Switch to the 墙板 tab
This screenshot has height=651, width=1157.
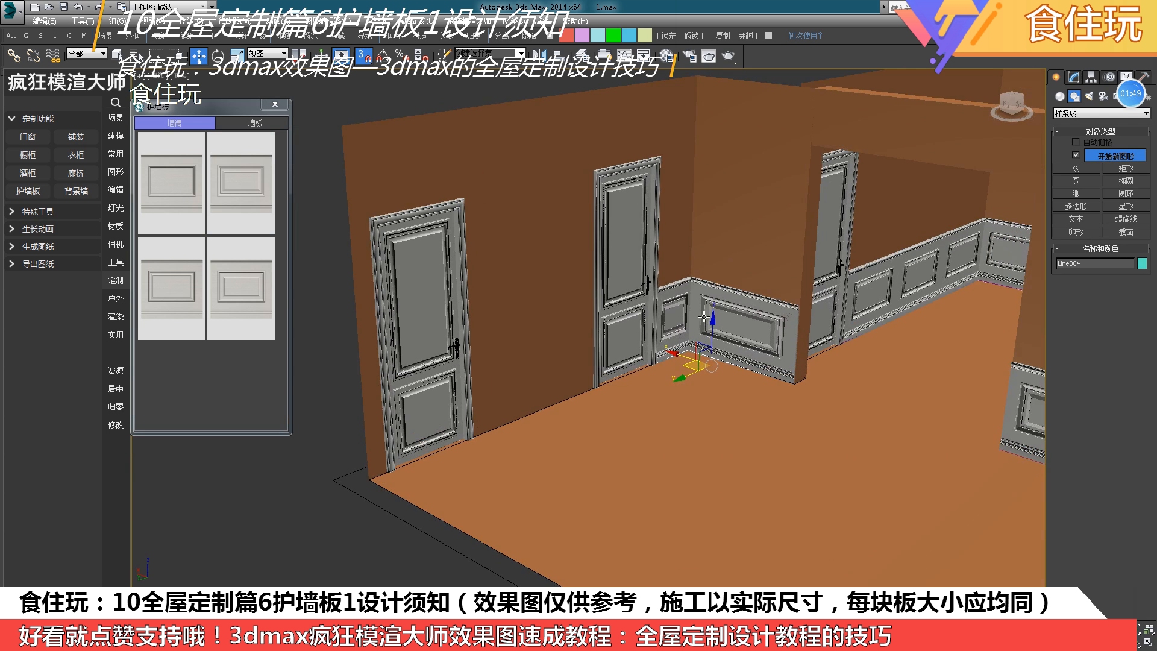click(x=254, y=123)
